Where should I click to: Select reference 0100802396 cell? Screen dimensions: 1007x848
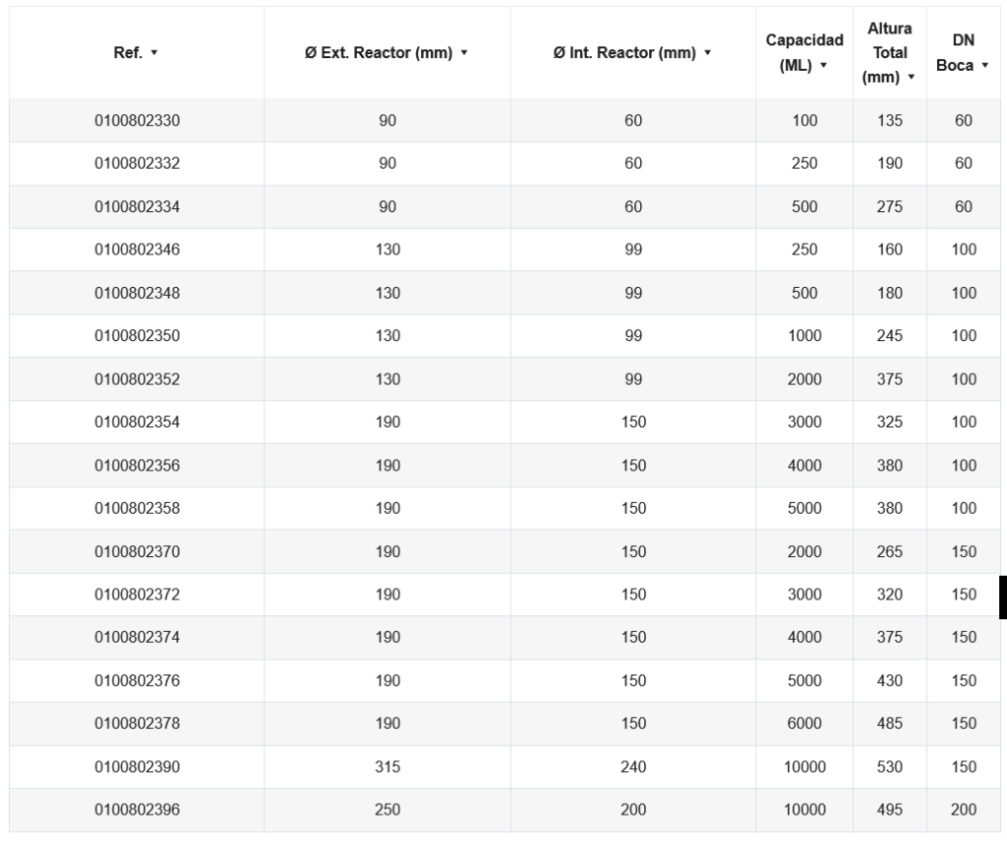137,810
